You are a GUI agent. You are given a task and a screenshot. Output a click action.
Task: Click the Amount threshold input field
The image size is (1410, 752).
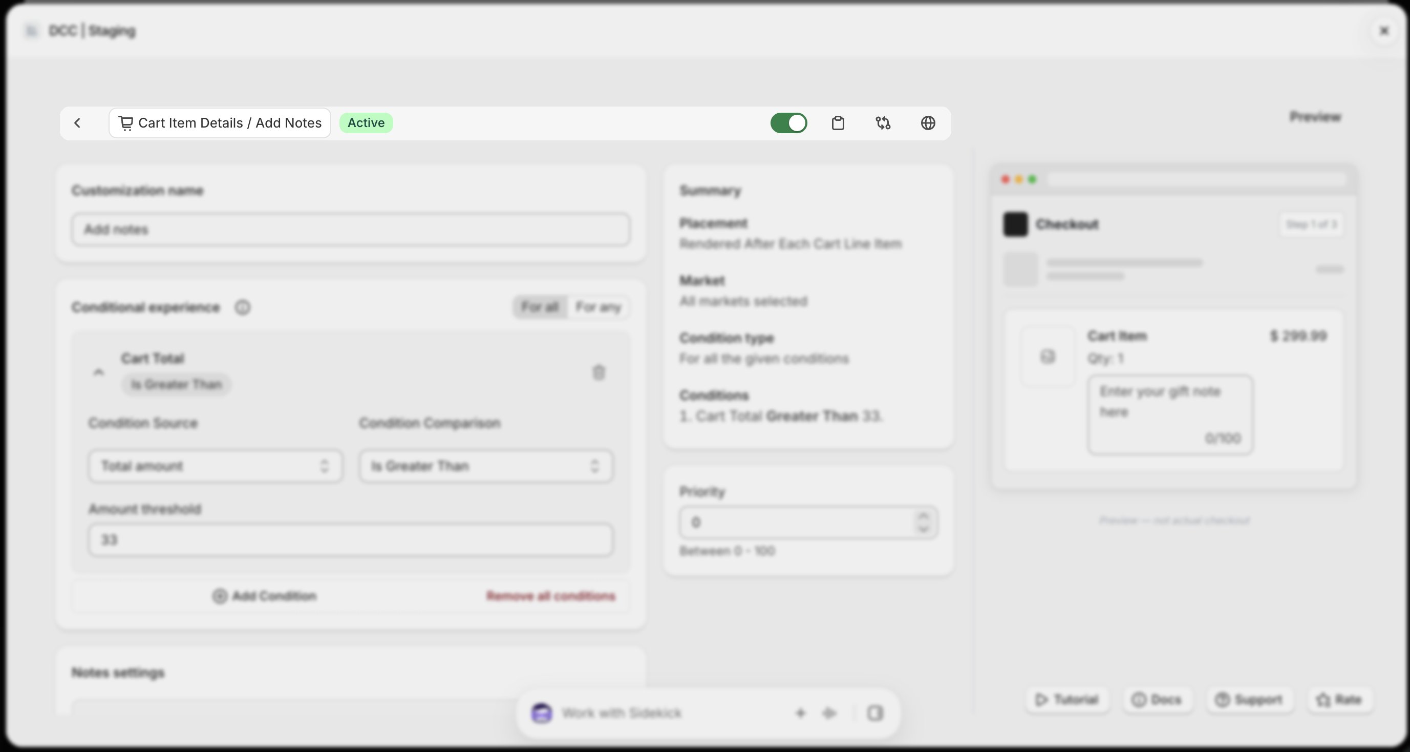coord(351,540)
